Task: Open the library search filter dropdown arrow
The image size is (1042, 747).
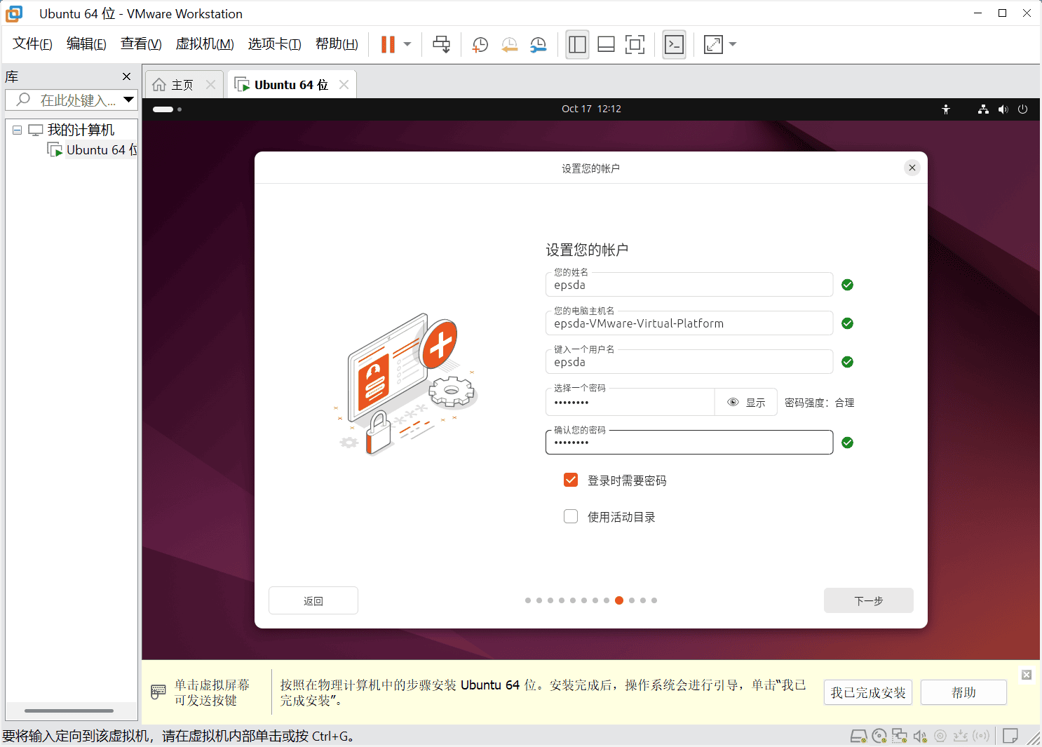Action: click(x=129, y=100)
